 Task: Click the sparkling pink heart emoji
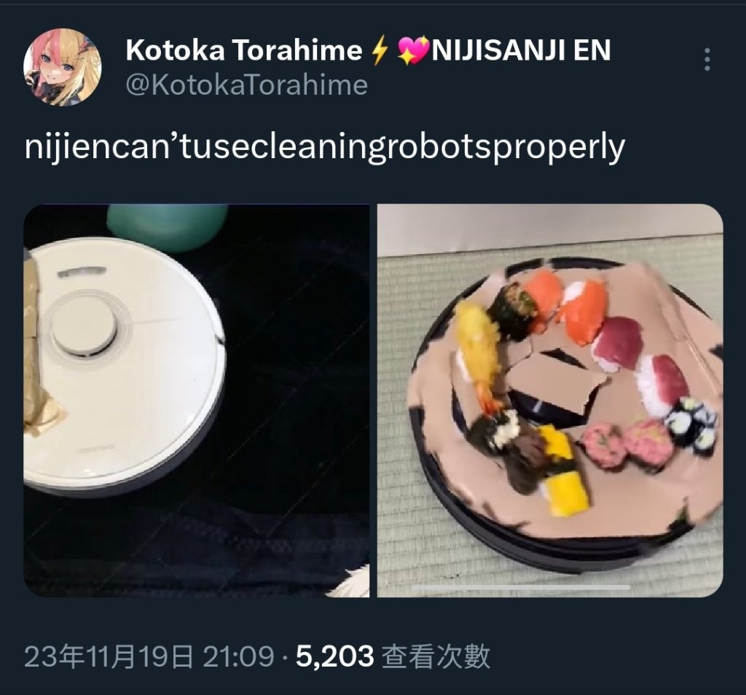click(412, 50)
